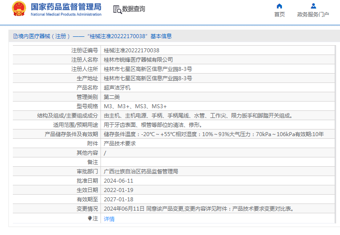
Task: Click 产品技术要求 attachment value
Action: click(120, 144)
